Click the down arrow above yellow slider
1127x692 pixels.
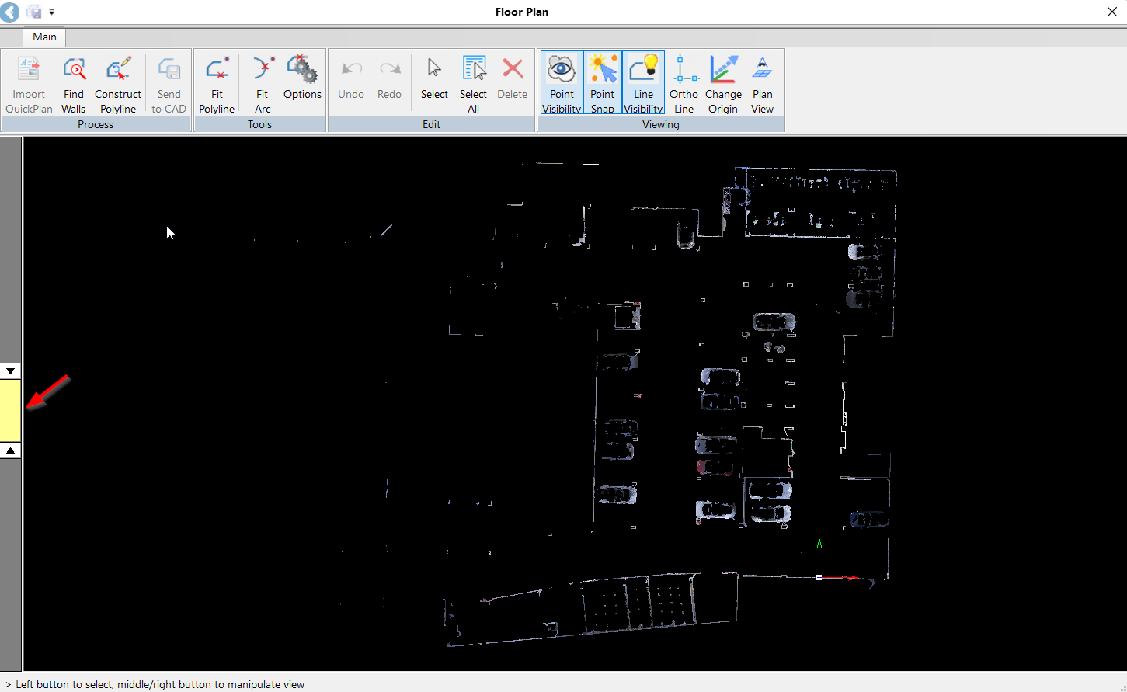click(x=11, y=371)
